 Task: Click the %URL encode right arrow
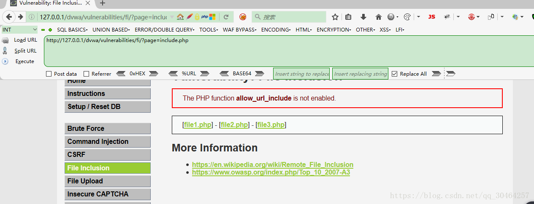(x=205, y=74)
